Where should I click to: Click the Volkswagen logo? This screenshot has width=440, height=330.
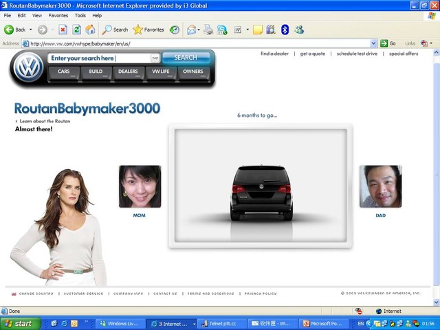pyautogui.click(x=29, y=67)
